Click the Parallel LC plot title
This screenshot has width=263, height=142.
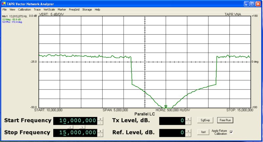pos(145,114)
